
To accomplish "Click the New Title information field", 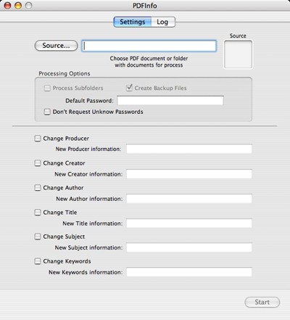I will click(x=189, y=223).
